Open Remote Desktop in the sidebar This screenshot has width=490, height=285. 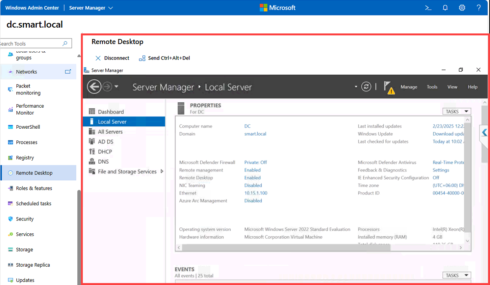[x=38, y=173]
